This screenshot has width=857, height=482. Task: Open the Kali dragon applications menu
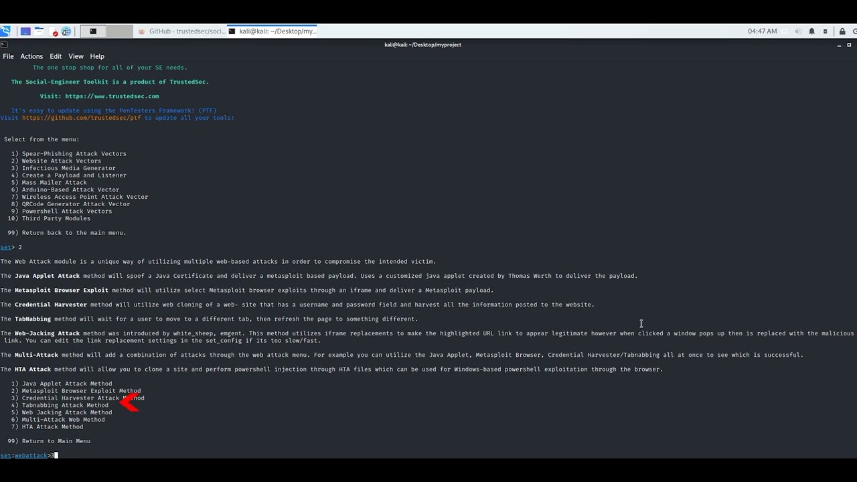[5, 31]
